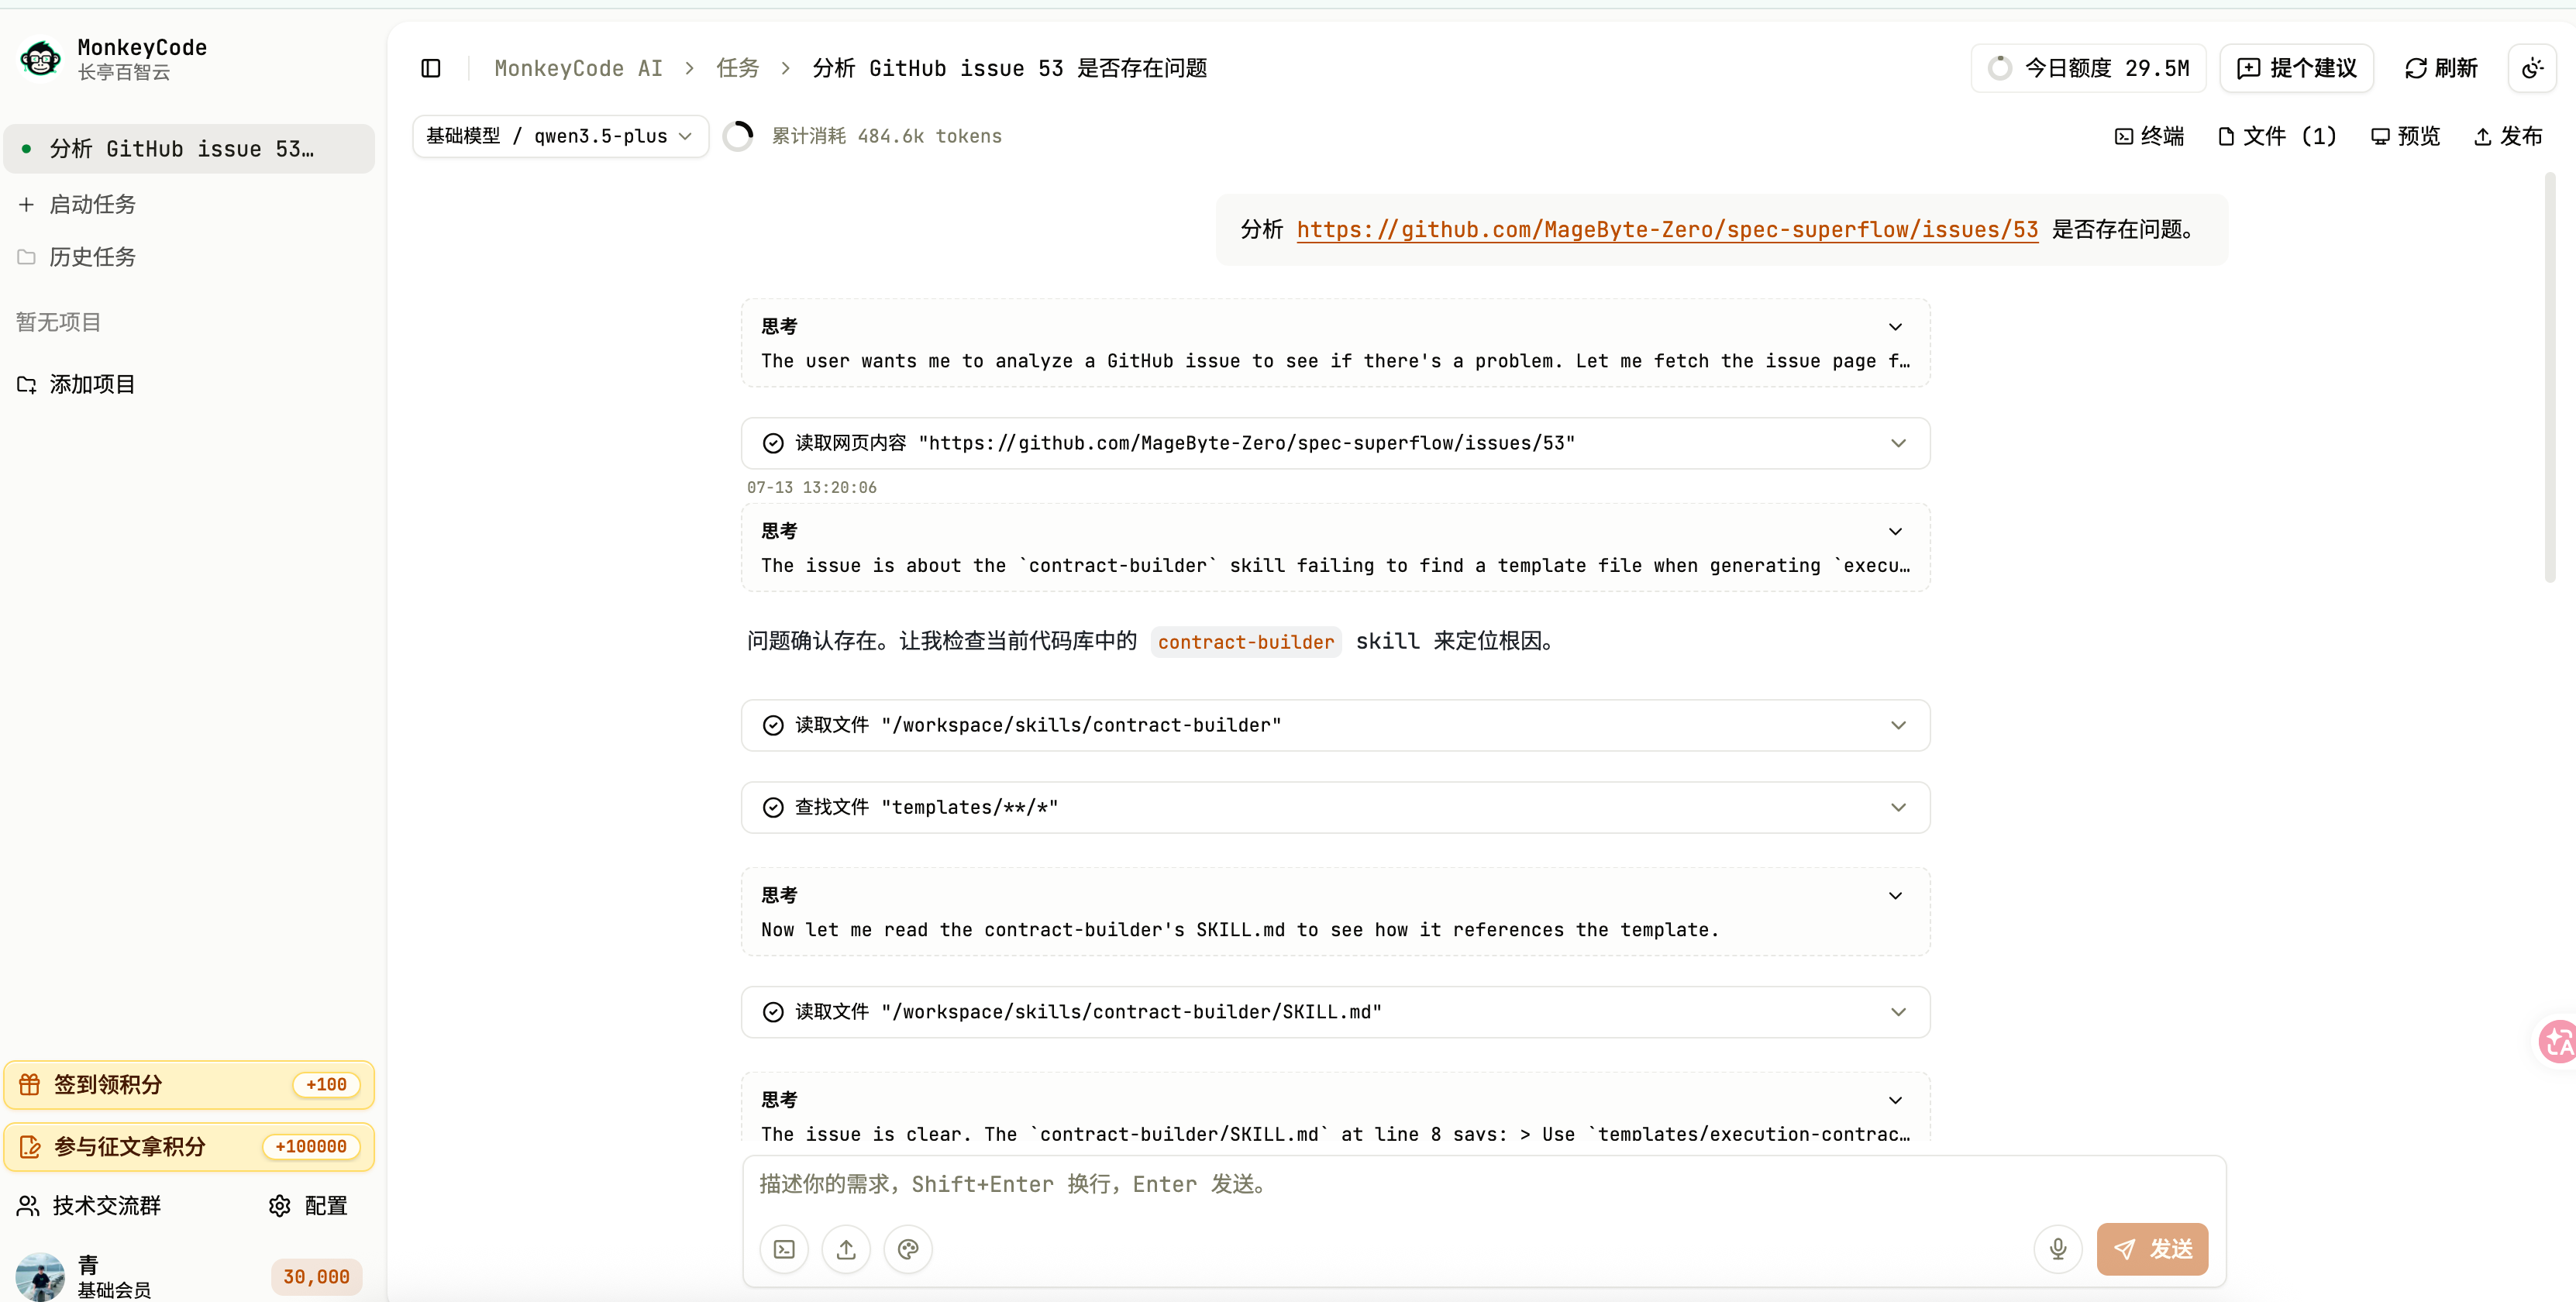Click 任务 breadcrumb item

coord(738,68)
